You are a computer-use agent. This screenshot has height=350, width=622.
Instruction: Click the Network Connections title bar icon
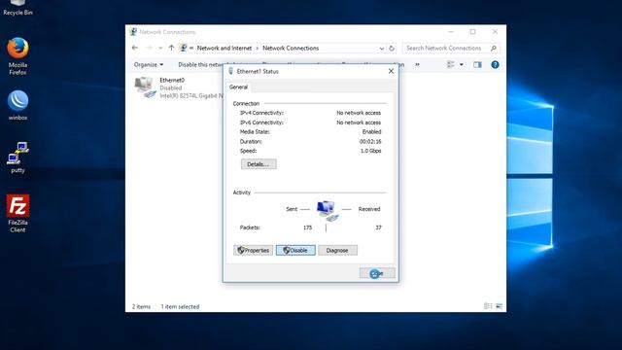(133, 32)
